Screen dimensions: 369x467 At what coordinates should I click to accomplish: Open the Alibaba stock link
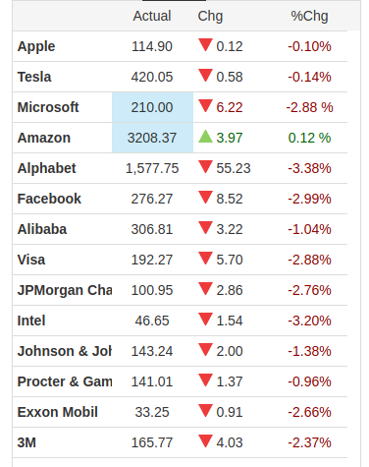click(42, 229)
